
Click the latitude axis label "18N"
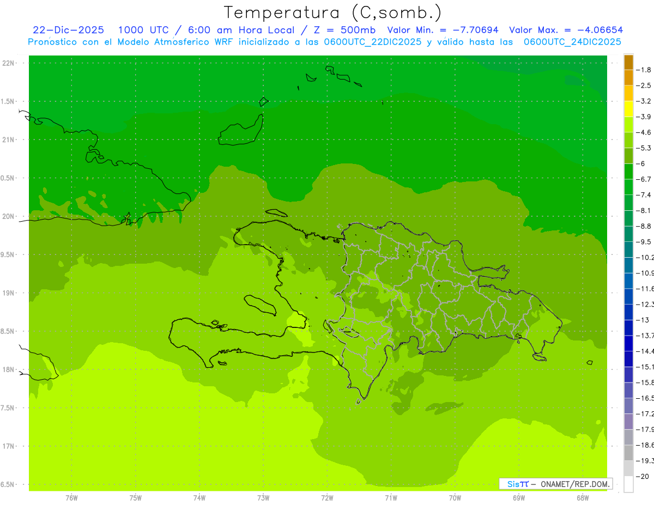(9, 370)
